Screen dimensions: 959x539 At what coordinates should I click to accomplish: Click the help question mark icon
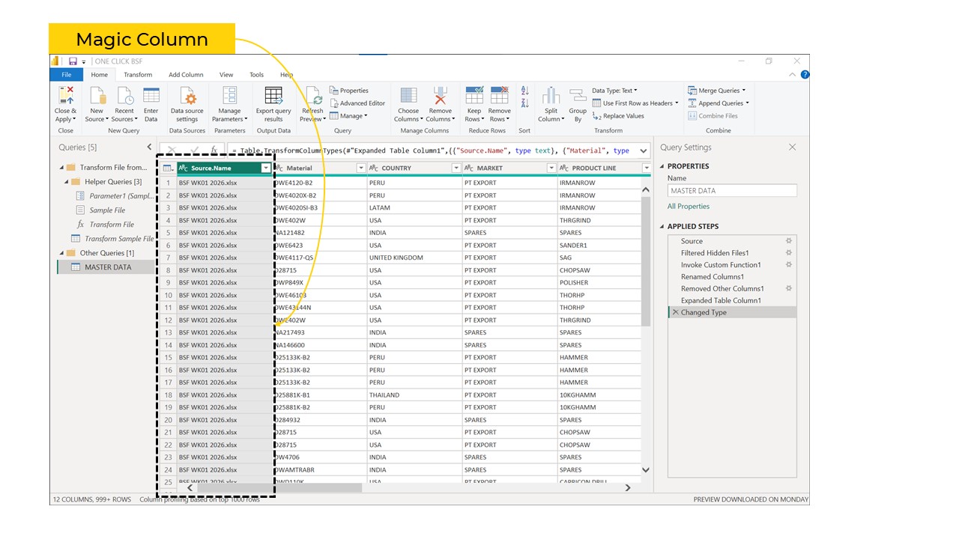click(805, 75)
